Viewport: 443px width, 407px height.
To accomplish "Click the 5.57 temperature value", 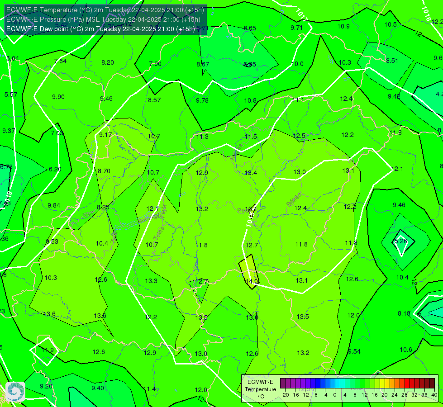I will [11, 95].
